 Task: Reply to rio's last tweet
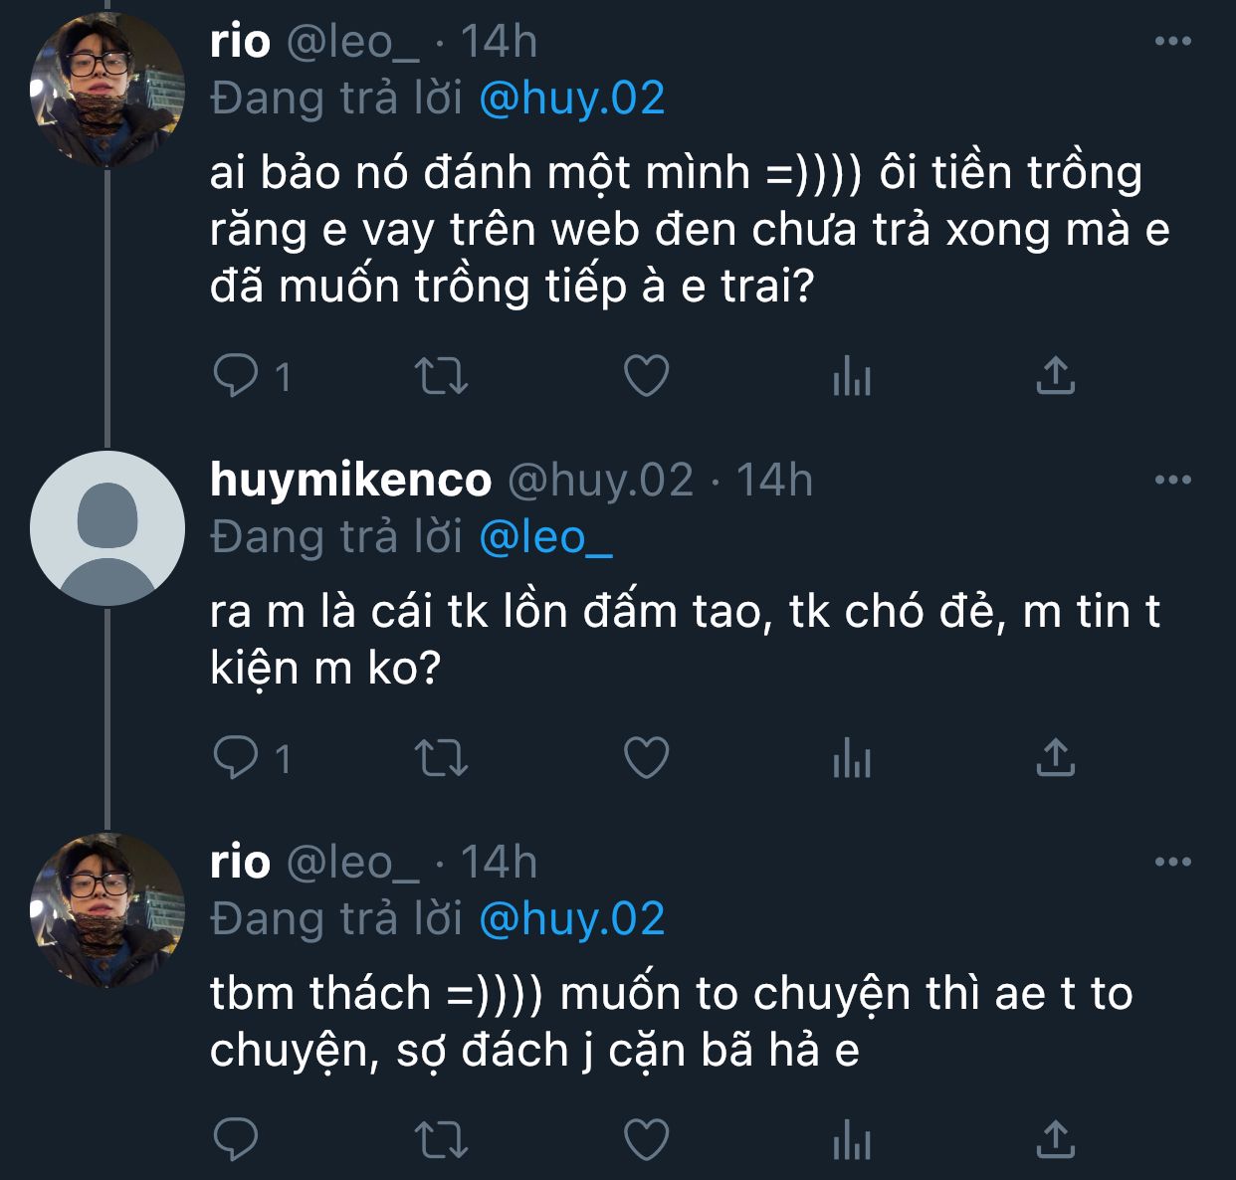pos(236,1139)
